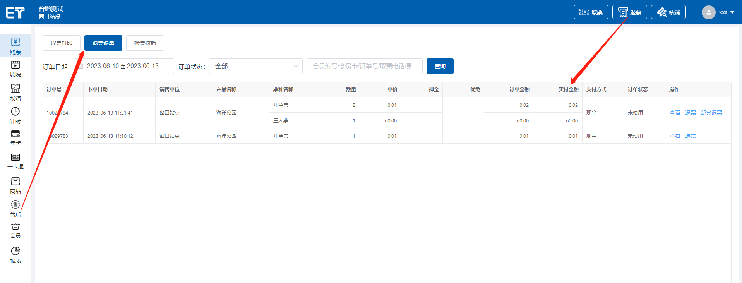Viewport: 742px width, 283px height.
Task: Expand the 订单状态 order status dropdown
Action: [x=255, y=66]
